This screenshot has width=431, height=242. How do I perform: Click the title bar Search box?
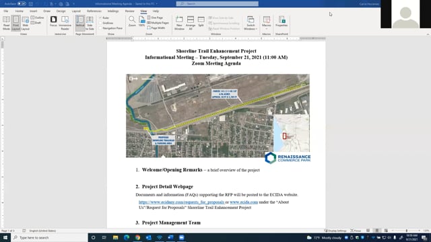point(217,4)
